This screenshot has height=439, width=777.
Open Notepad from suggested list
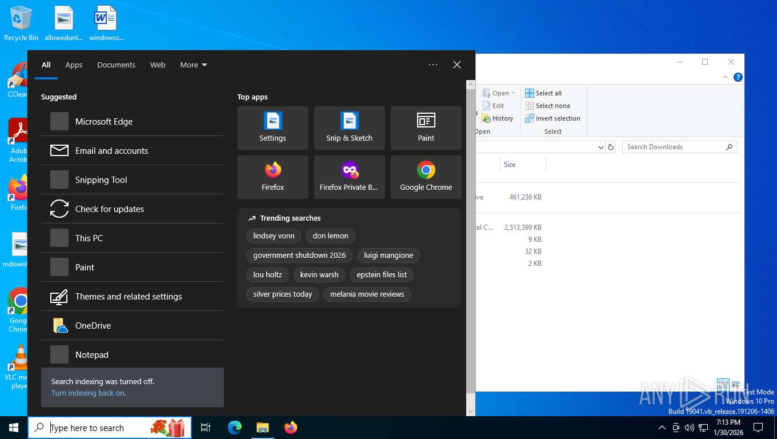click(x=132, y=354)
